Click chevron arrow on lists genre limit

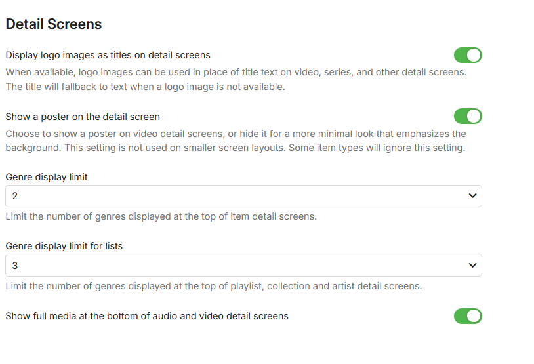pyautogui.click(x=472, y=266)
